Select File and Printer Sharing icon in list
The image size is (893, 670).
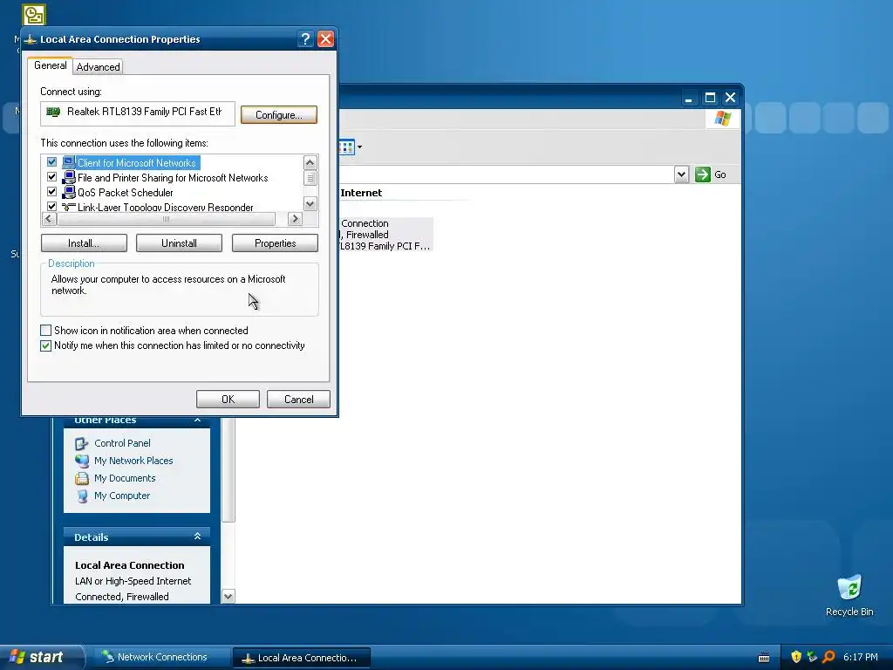coord(69,177)
